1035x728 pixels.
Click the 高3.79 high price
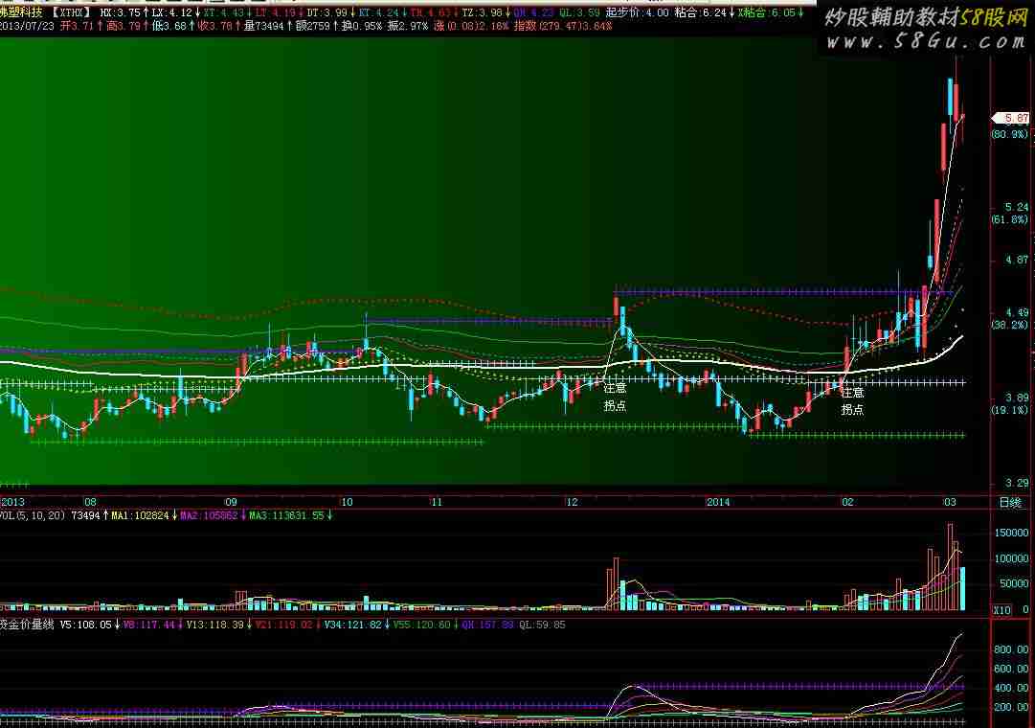click(123, 27)
